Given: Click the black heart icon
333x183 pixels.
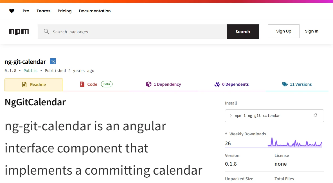Looking at the screenshot, I should click(x=12, y=11).
